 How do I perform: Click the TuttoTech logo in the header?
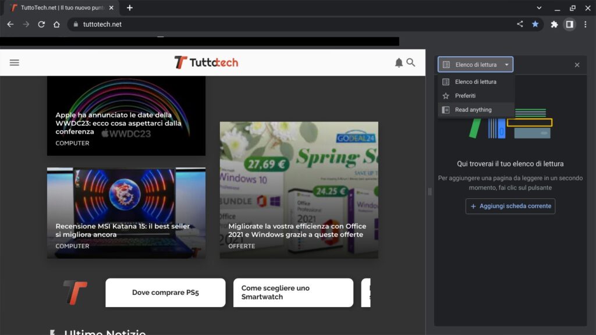click(208, 62)
